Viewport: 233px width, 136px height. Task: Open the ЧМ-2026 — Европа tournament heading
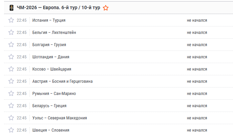pos(58,7)
